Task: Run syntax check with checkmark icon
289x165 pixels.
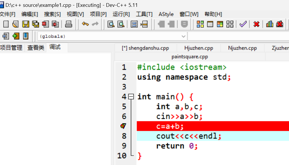Action: (x=243, y=24)
